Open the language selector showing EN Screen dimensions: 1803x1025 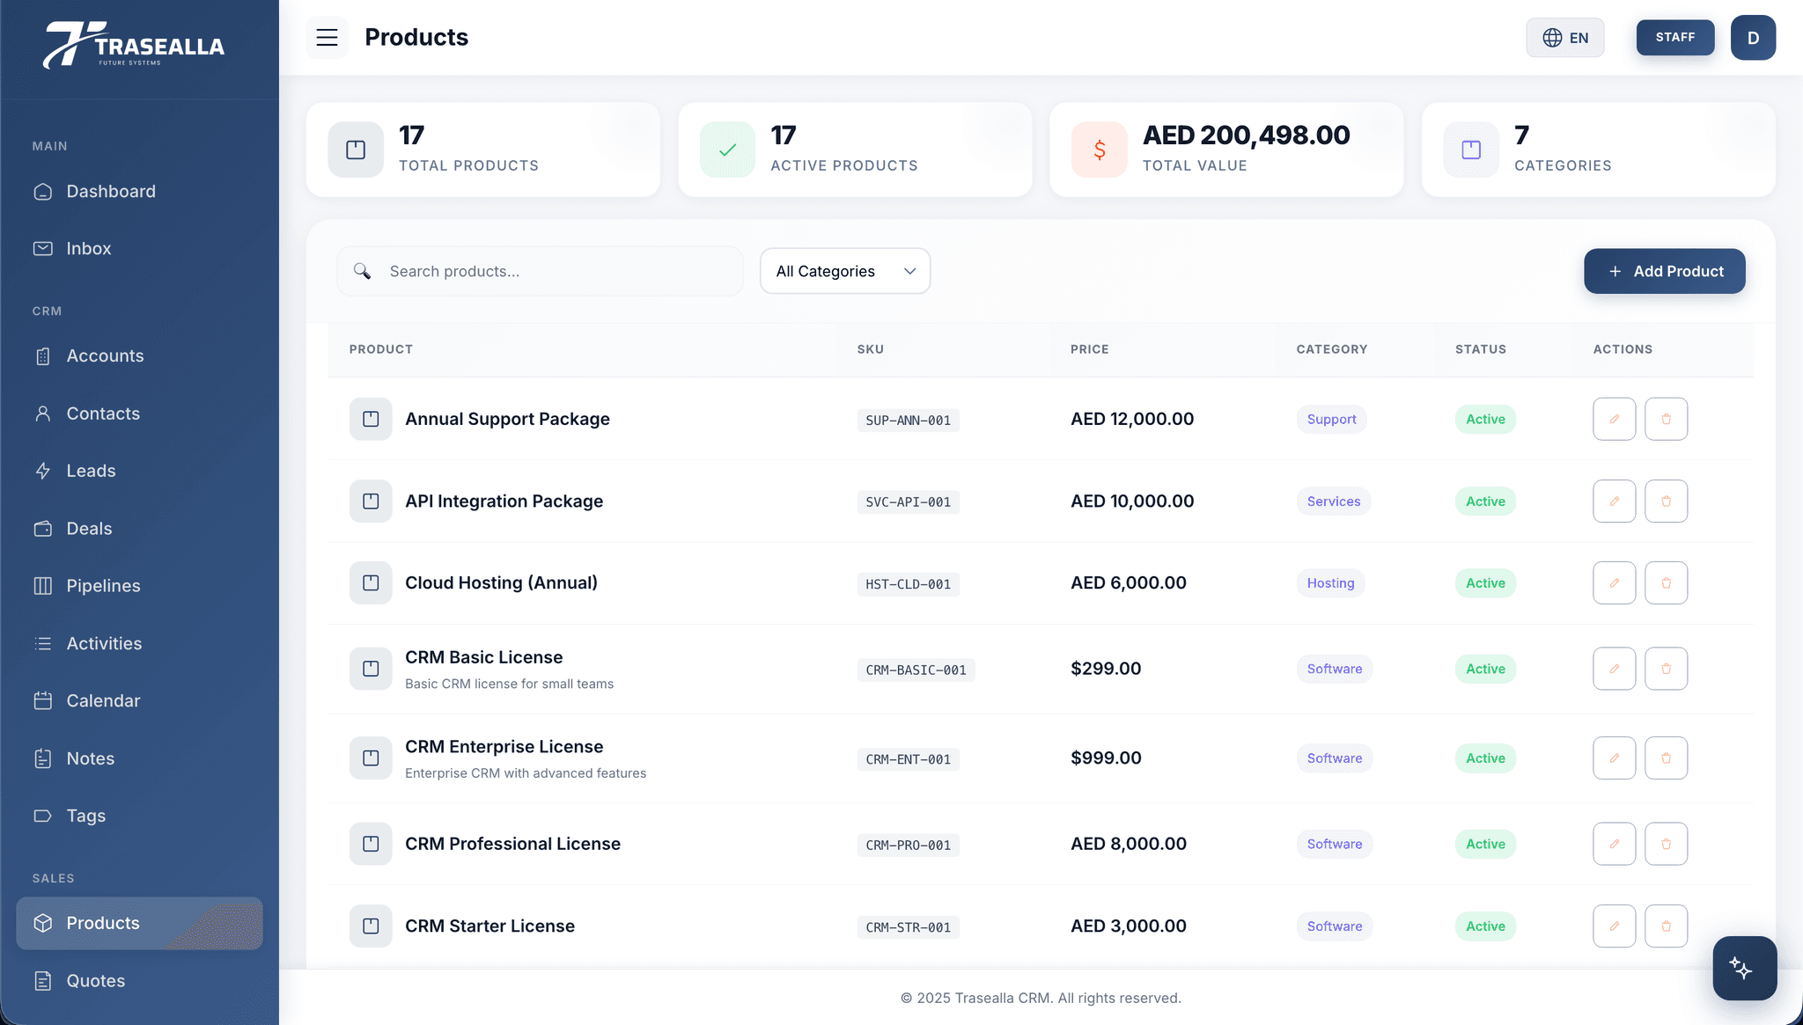pos(1564,38)
